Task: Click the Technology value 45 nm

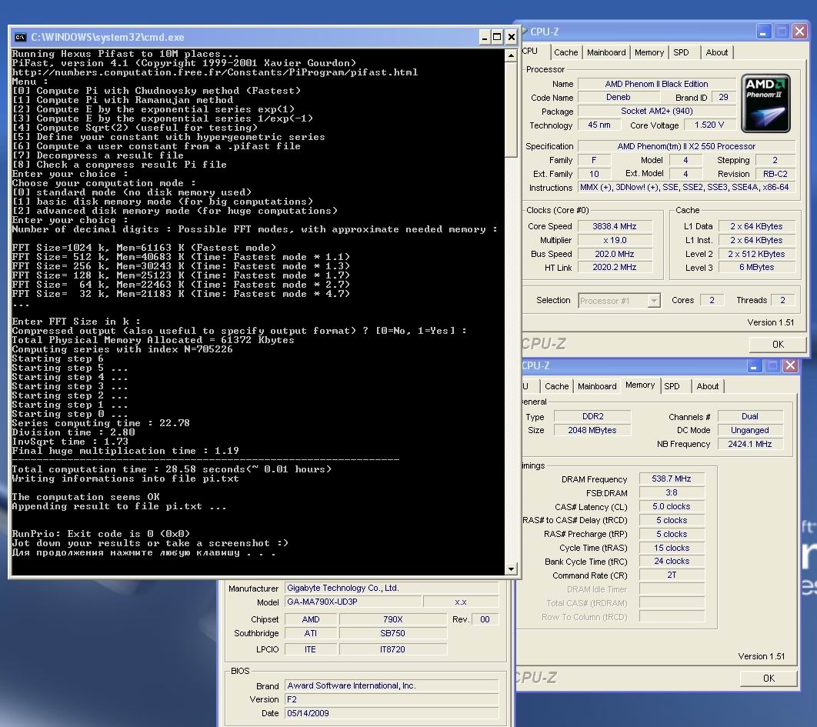Action: coord(599,125)
